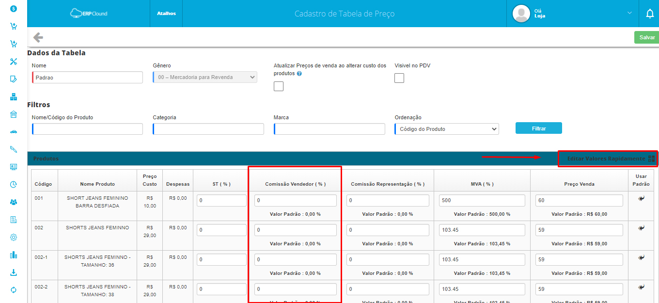Image resolution: width=659 pixels, height=303 pixels.
Task: Click the blue help icon beside 'produtos'
Action: (299, 74)
